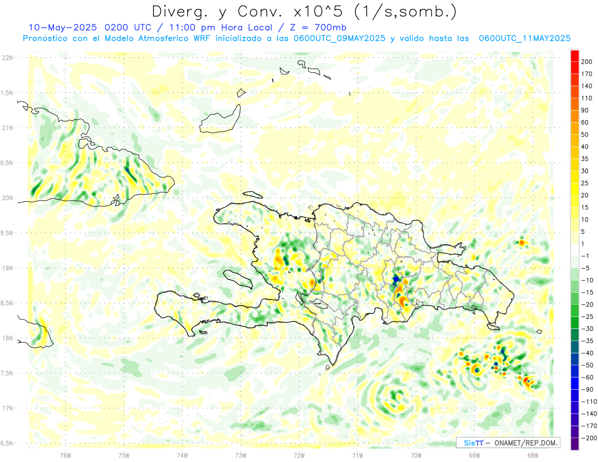Screen dimensions: 598x462
Task: Click the '68W' longitude label
Action: tap(532, 455)
